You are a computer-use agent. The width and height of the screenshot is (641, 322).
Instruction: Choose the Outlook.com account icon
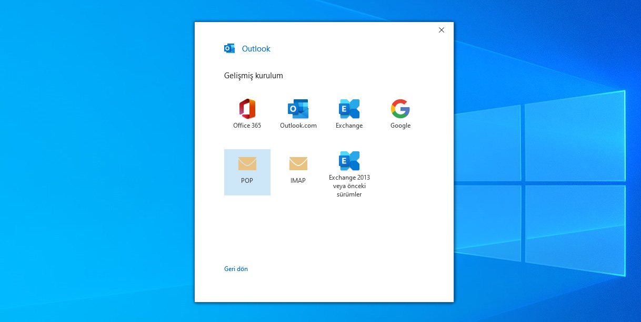(298, 109)
